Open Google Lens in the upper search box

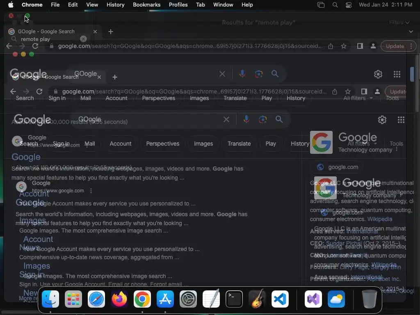pos(258,74)
